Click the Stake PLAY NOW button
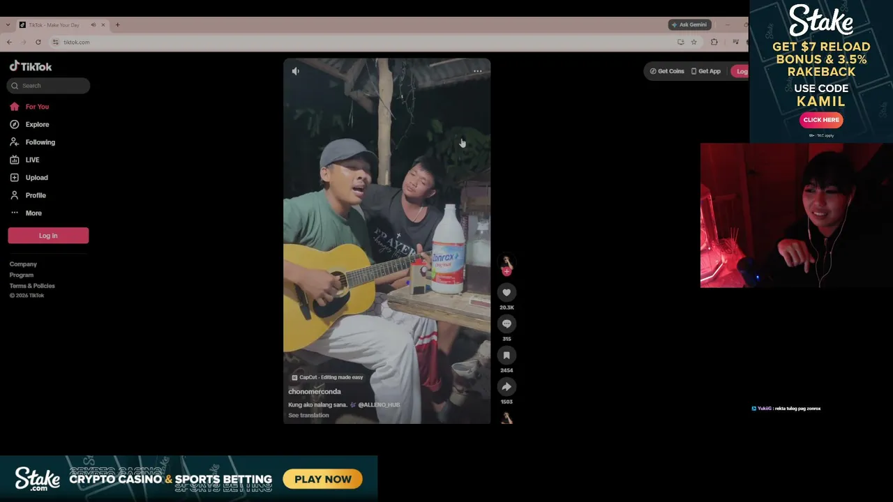The height and width of the screenshot is (502, 893). click(x=322, y=479)
